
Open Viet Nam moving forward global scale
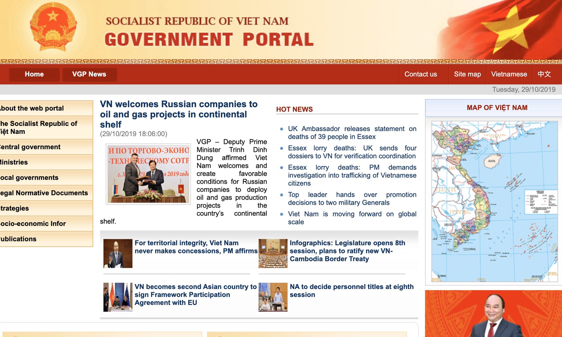tap(352, 218)
